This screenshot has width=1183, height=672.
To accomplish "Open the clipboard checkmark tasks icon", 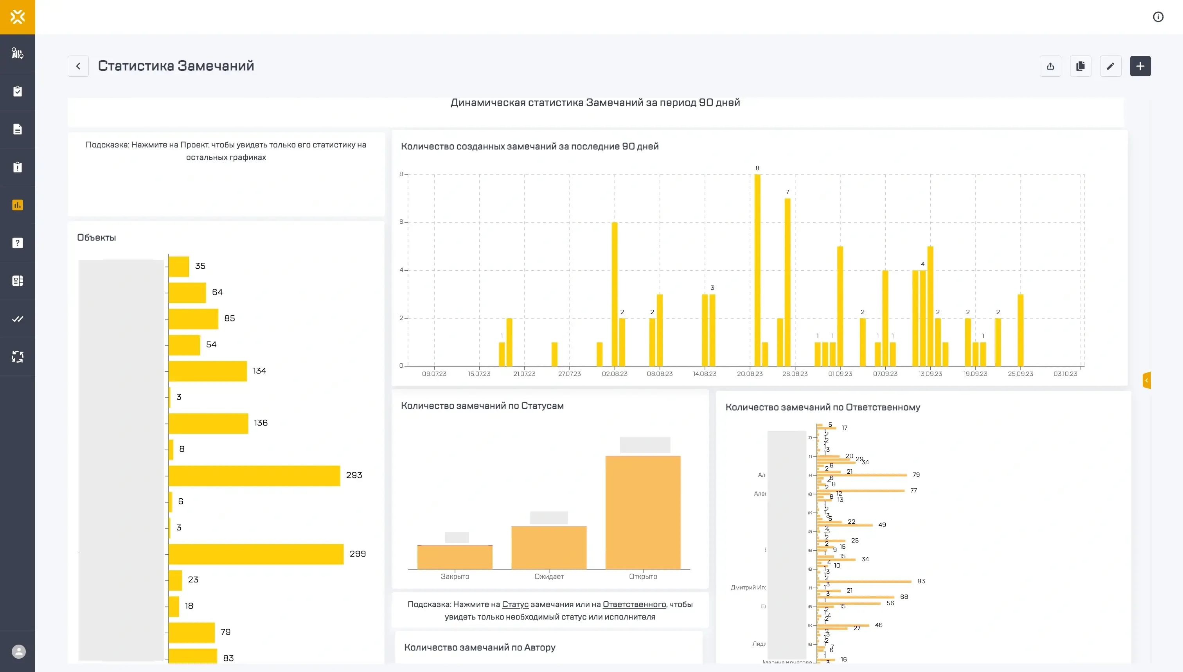I will pos(18,91).
